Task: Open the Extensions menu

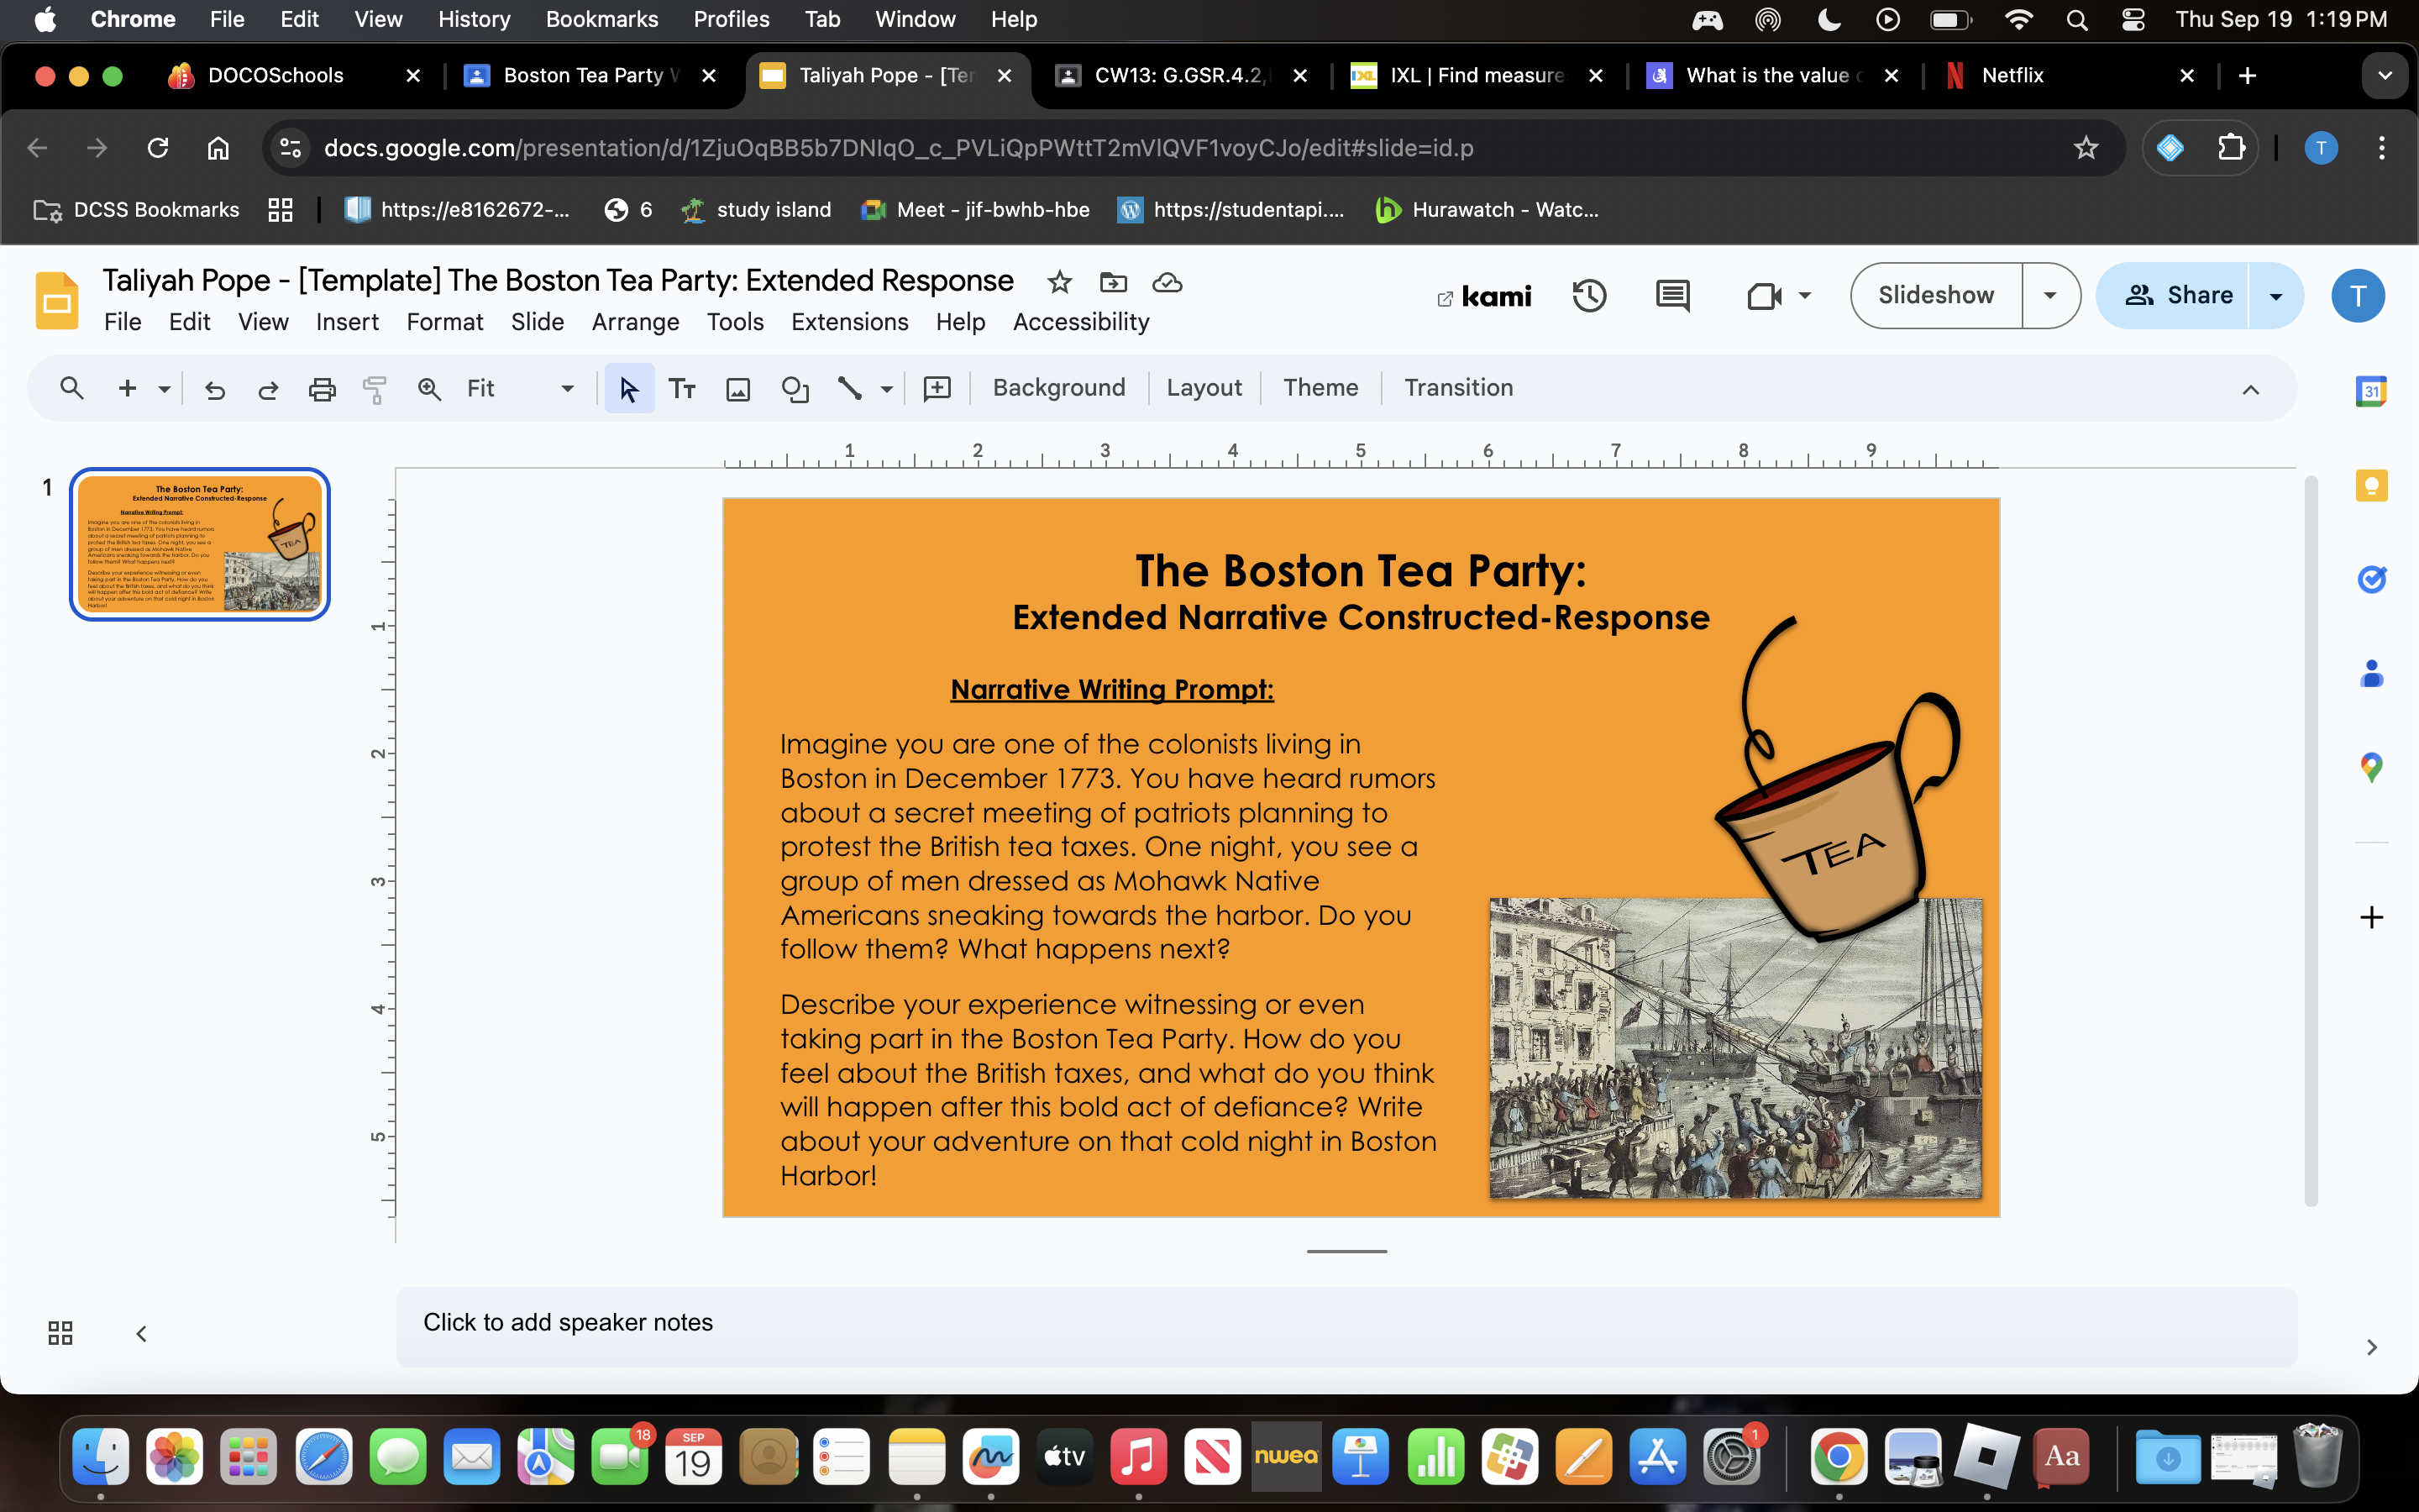Action: coord(850,322)
